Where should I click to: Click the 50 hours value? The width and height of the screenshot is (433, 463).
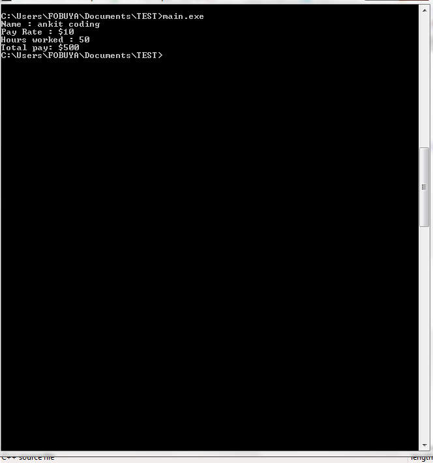(84, 40)
